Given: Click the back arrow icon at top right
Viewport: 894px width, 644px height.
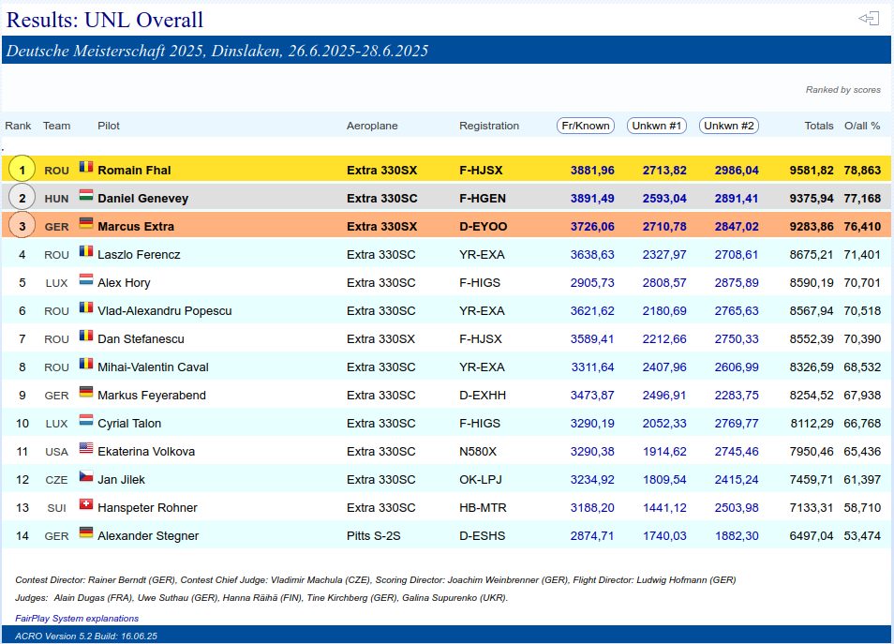Looking at the screenshot, I should coord(869,19).
